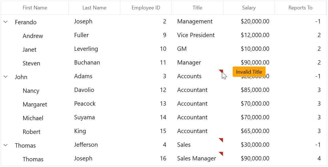
Task: Select the $10,000.00 salary cell
Action: [x=249, y=49]
